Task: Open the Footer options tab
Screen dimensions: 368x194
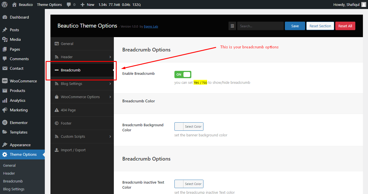Action: (82, 123)
